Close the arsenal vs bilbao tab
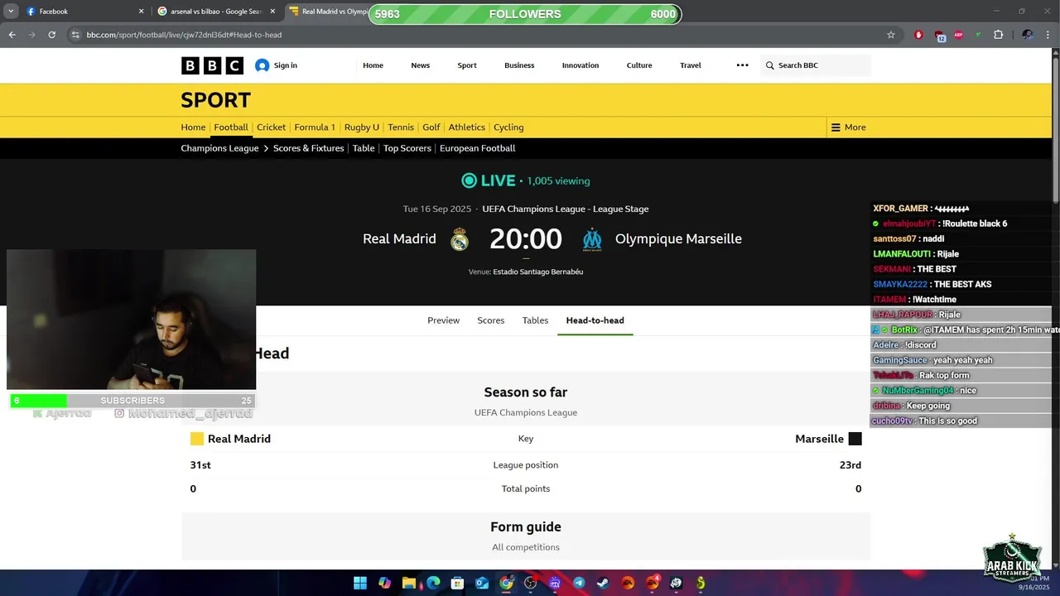 [x=272, y=12]
